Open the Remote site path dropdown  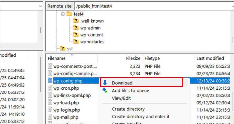pyautogui.click(x=232, y=6)
